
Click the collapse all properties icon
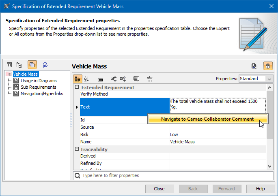[123, 79]
